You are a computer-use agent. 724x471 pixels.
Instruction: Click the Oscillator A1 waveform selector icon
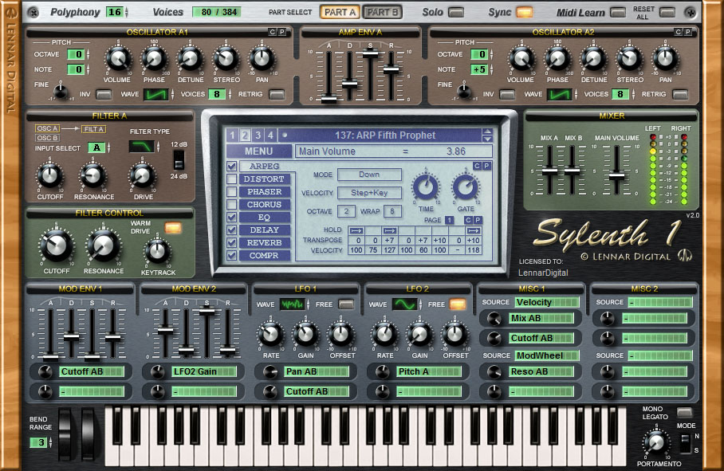pos(155,95)
